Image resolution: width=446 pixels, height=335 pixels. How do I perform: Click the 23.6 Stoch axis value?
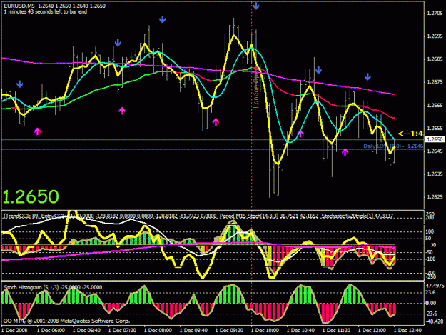click(430, 292)
